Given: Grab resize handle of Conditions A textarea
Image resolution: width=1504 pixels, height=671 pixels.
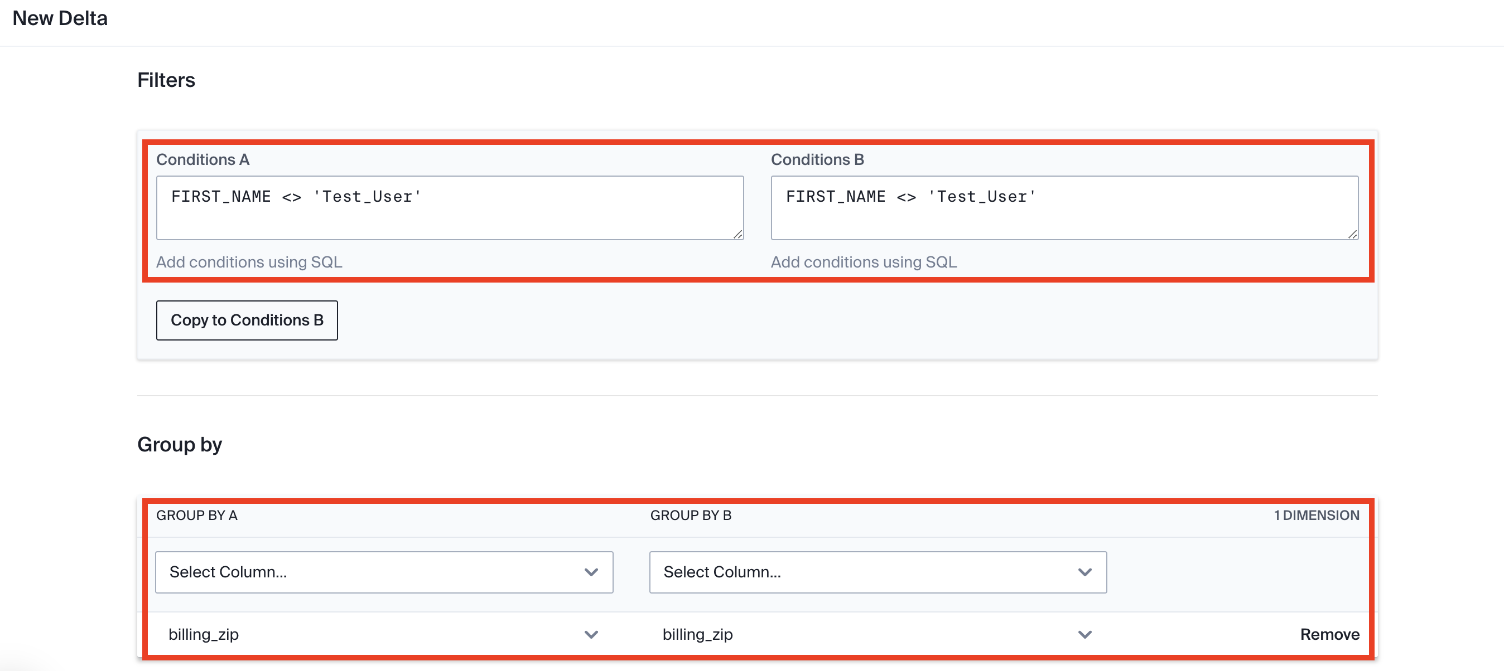Looking at the screenshot, I should click(738, 235).
